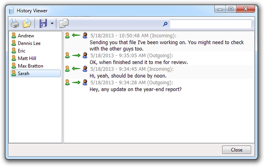
Task: Select message about the year-end report
Action: coord(136,89)
